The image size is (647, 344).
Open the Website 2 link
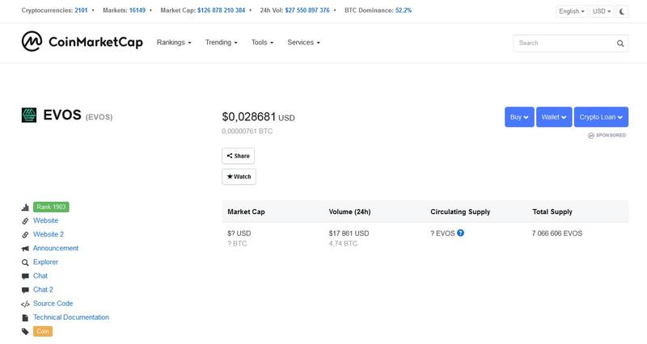(x=49, y=234)
